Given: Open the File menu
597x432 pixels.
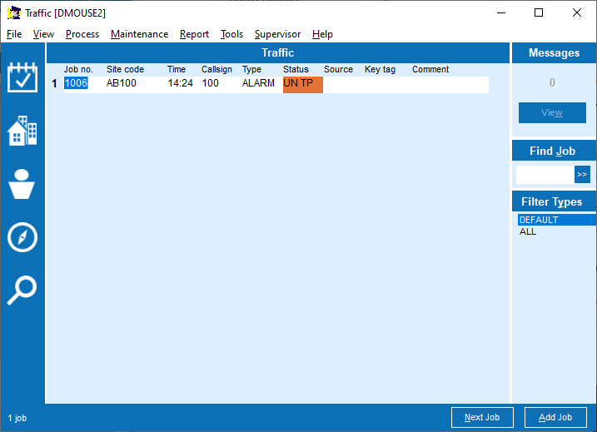Looking at the screenshot, I should coord(14,34).
